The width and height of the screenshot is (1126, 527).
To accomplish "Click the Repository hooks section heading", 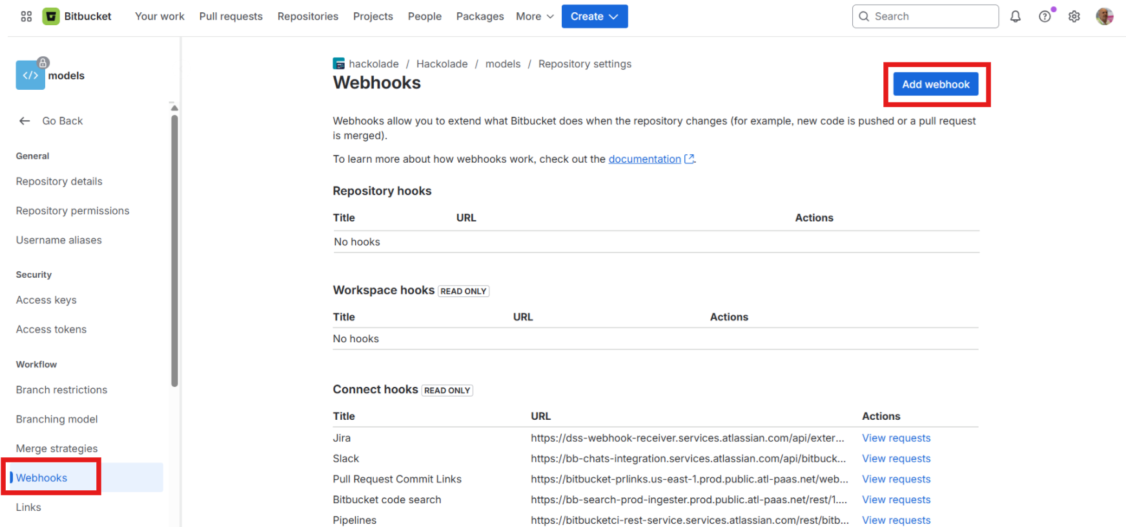I will tap(382, 191).
